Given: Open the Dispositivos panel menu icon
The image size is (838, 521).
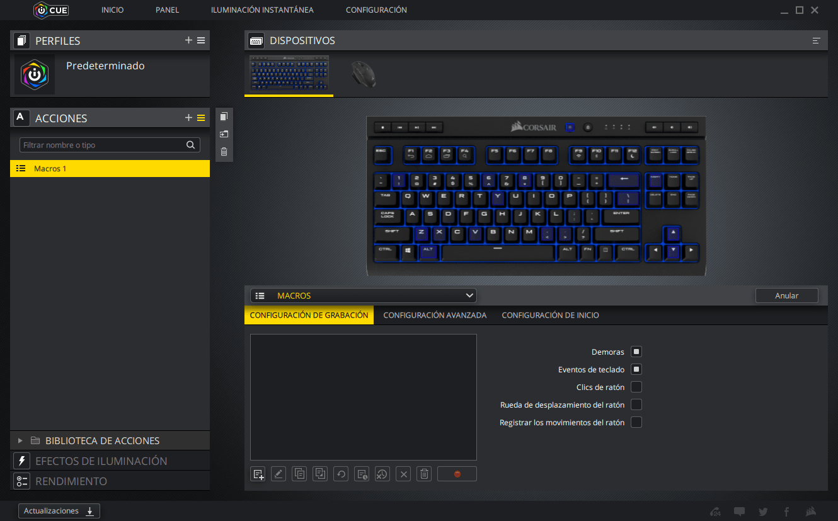Looking at the screenshot, I should (x=817, y=40).
